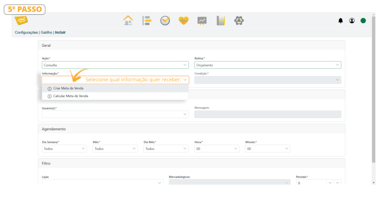Click the Geral section header
The image size is (387, 197).
click(x=192, y=46)
